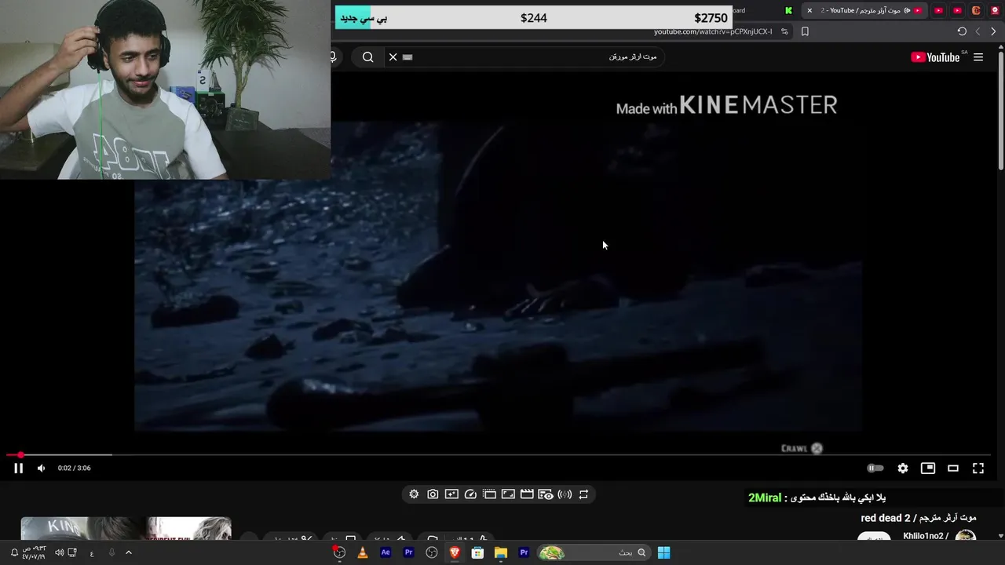Screen dimensions: 1005x565
Task: Select the active YouTube tab
Action: pyautogui.click(x=864, y=10)
